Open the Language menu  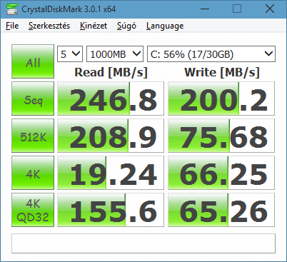tap(165, 26)
